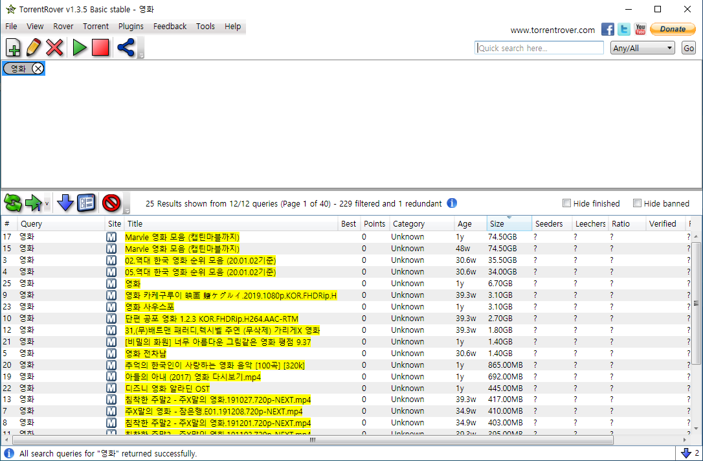Open the Help menu
Image resolution: width=703 pixels, height=461 pixels.
(x=232, y=27)
